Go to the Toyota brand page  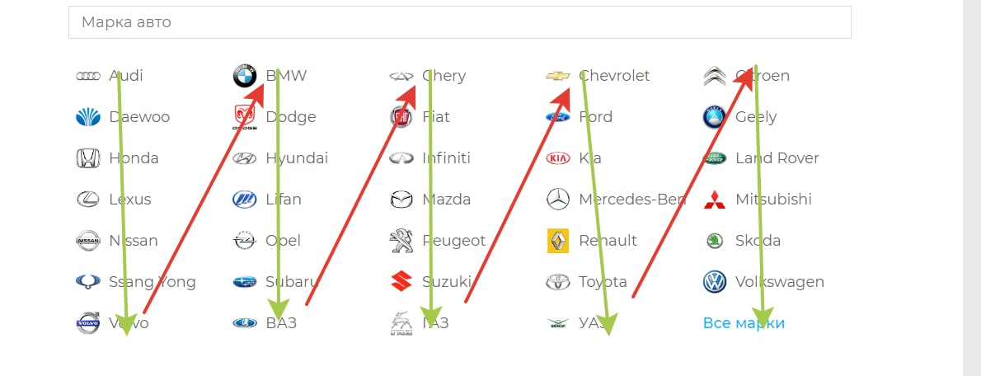(603, 282)
